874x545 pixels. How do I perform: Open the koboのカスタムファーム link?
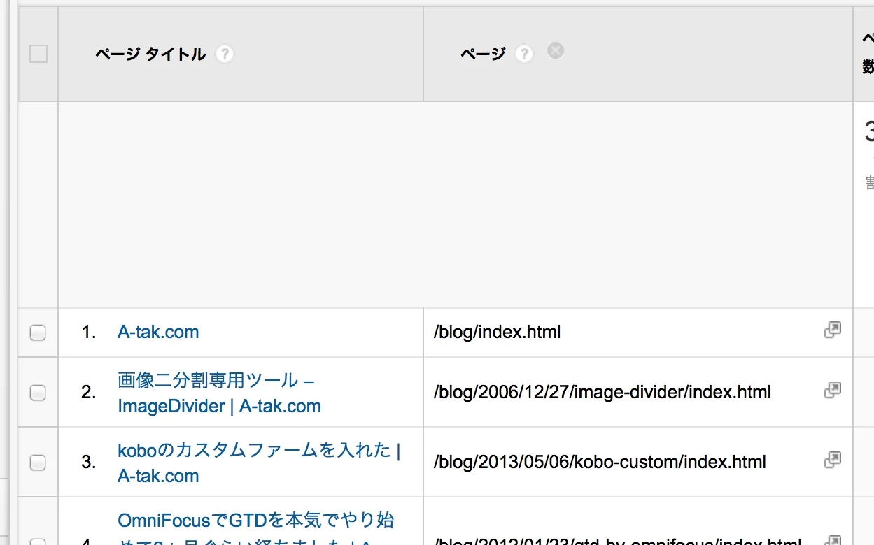point(259,463)
